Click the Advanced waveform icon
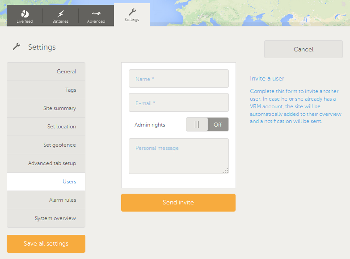Screen dimensions: 350x259 pyautogui.click(x=96, y=13)
